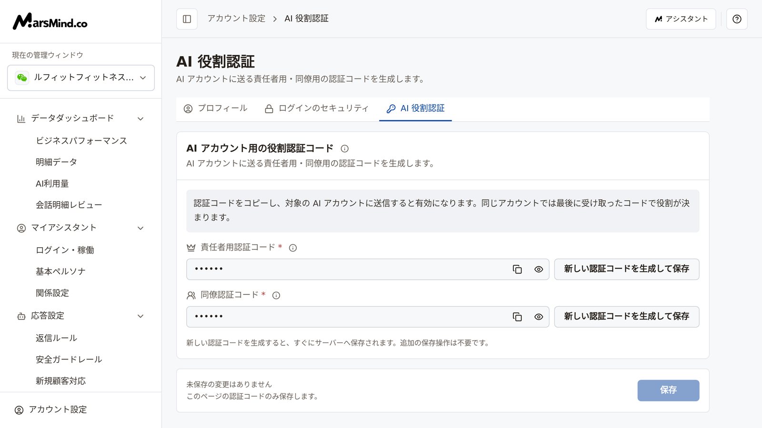Open 返信ルール in the sidebar
This screenshot has height=428, width=762.
[56, 338]
